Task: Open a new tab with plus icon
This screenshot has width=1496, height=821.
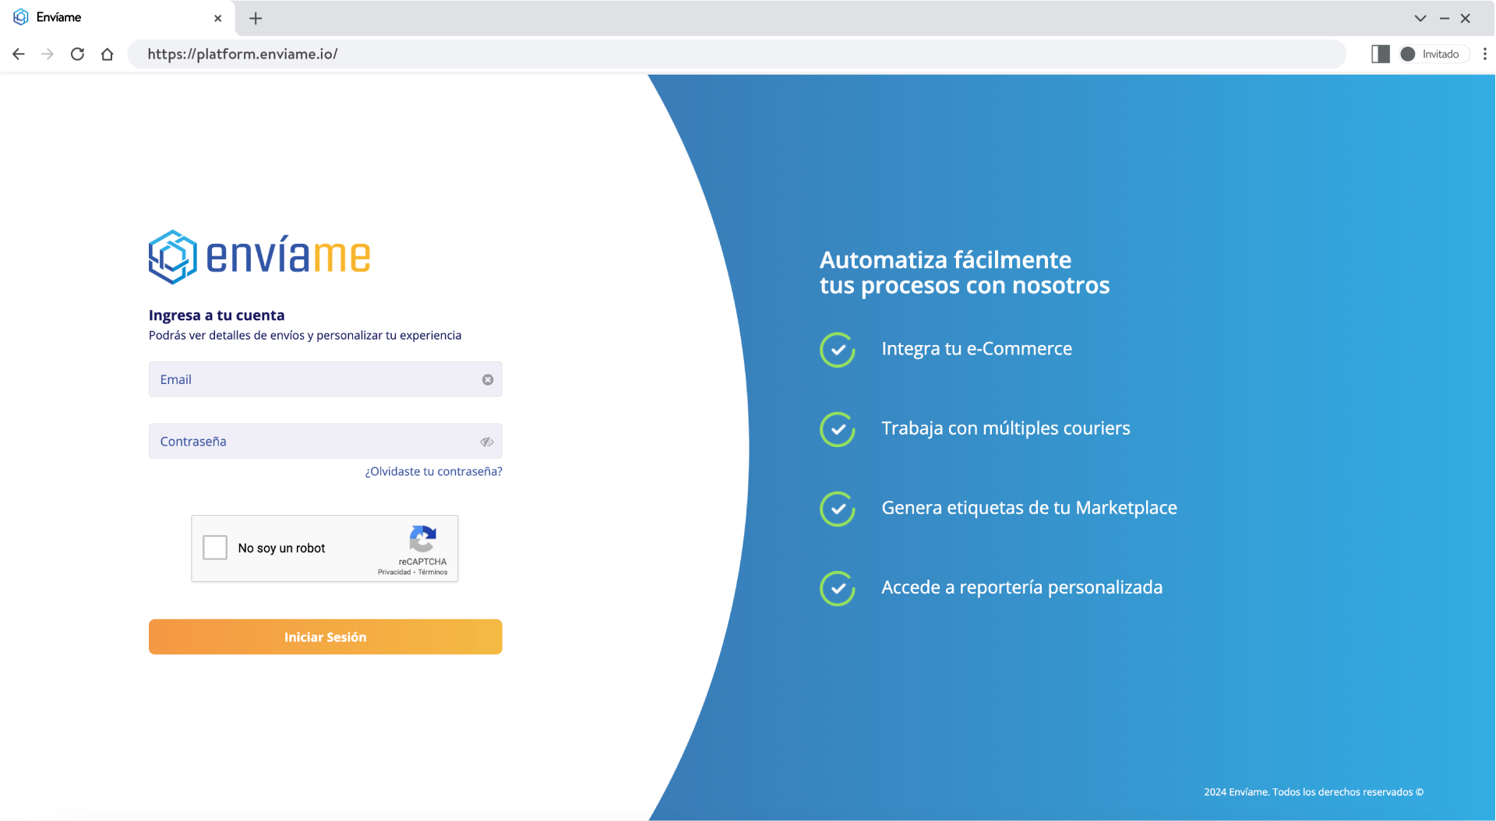Action: (x=256, y=18)
